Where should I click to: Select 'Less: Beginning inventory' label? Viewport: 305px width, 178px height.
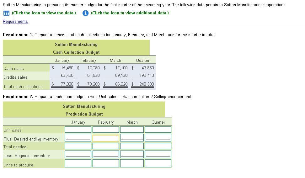(26, 156)
